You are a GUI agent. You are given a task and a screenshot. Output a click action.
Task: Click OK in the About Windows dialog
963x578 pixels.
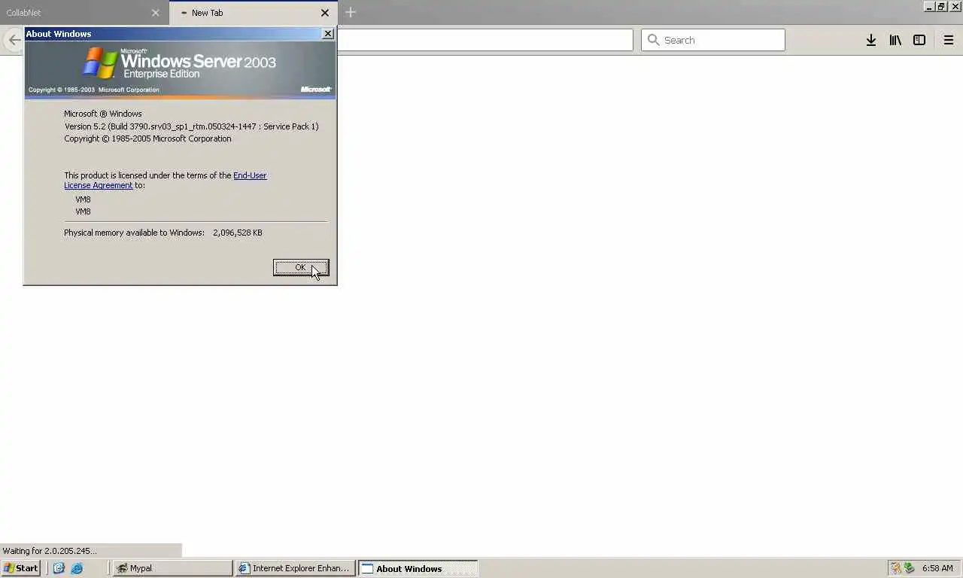pyautogui.click(x=301, y=268)
